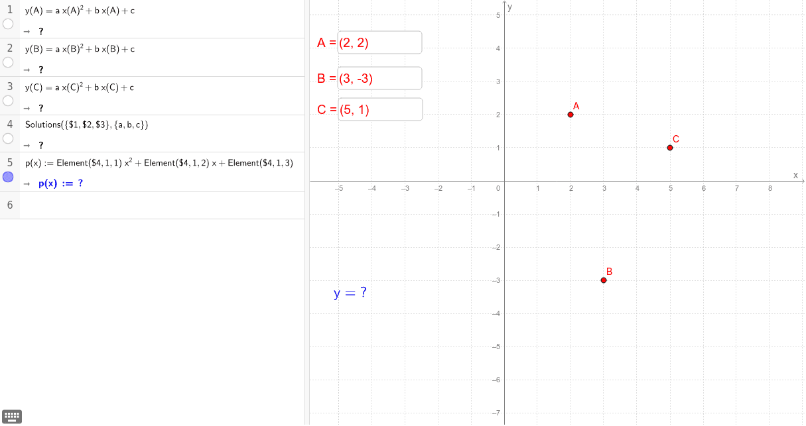Toggle visibility circle for row 2
This screenshot has height=426, width=806.
click(x=8, y=62)
